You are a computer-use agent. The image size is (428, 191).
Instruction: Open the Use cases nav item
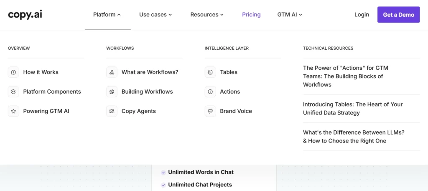(x=155, y=15)
